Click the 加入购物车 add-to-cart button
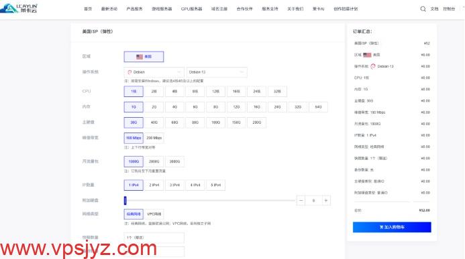 point(392,227)
